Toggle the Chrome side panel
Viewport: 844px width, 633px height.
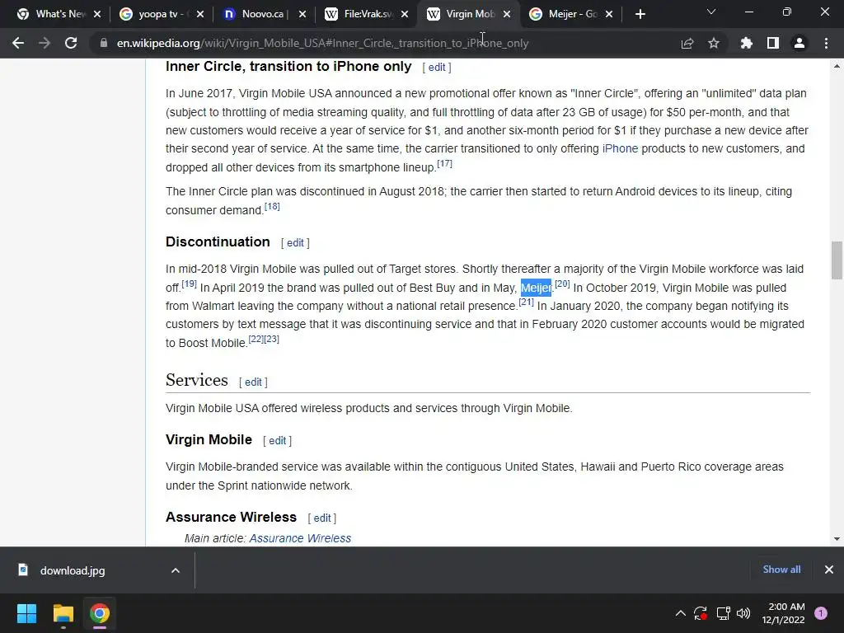pos(773,43)
